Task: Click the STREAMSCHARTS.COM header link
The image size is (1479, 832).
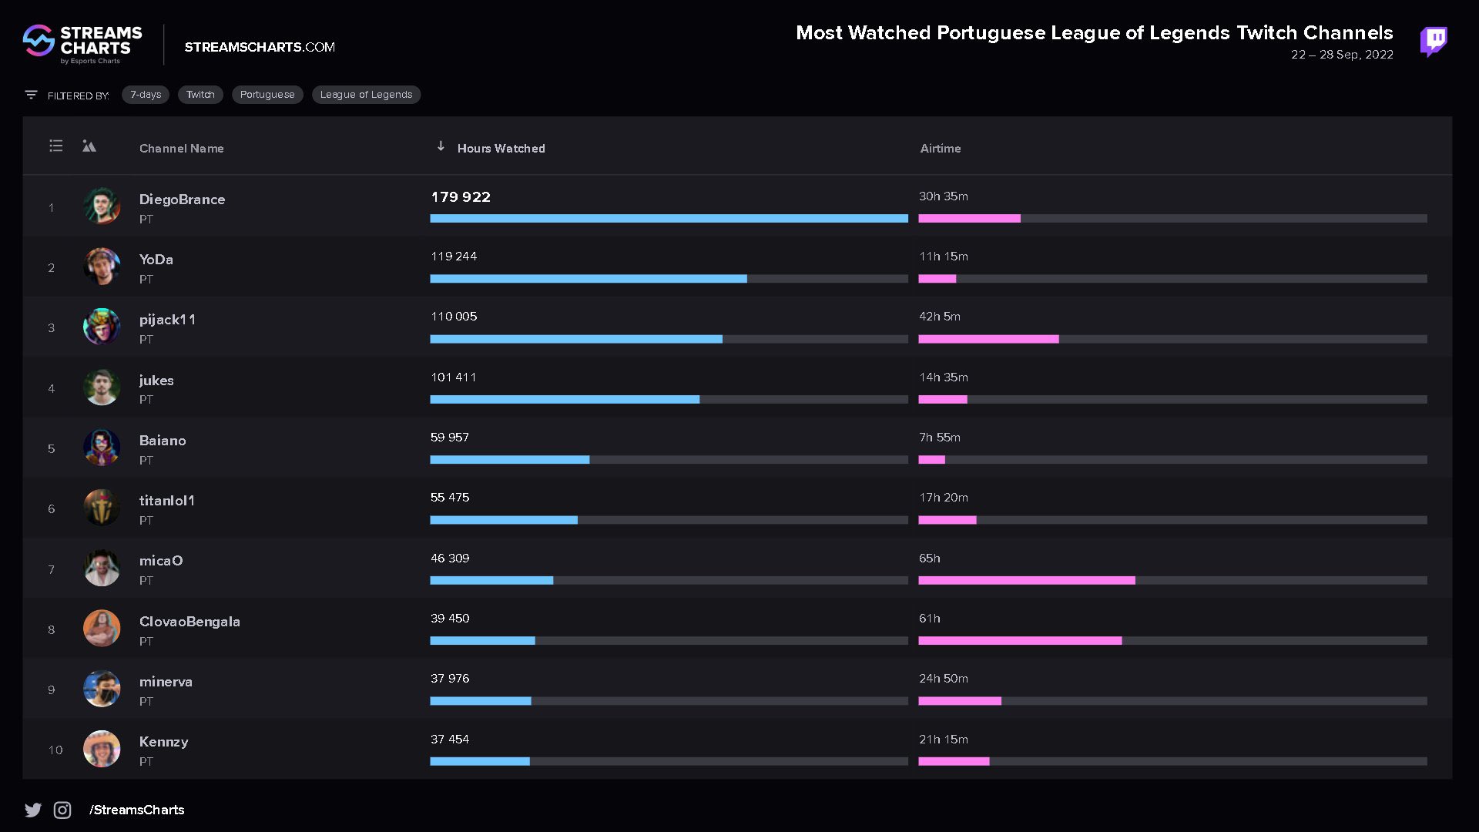Action: point(257,47)
